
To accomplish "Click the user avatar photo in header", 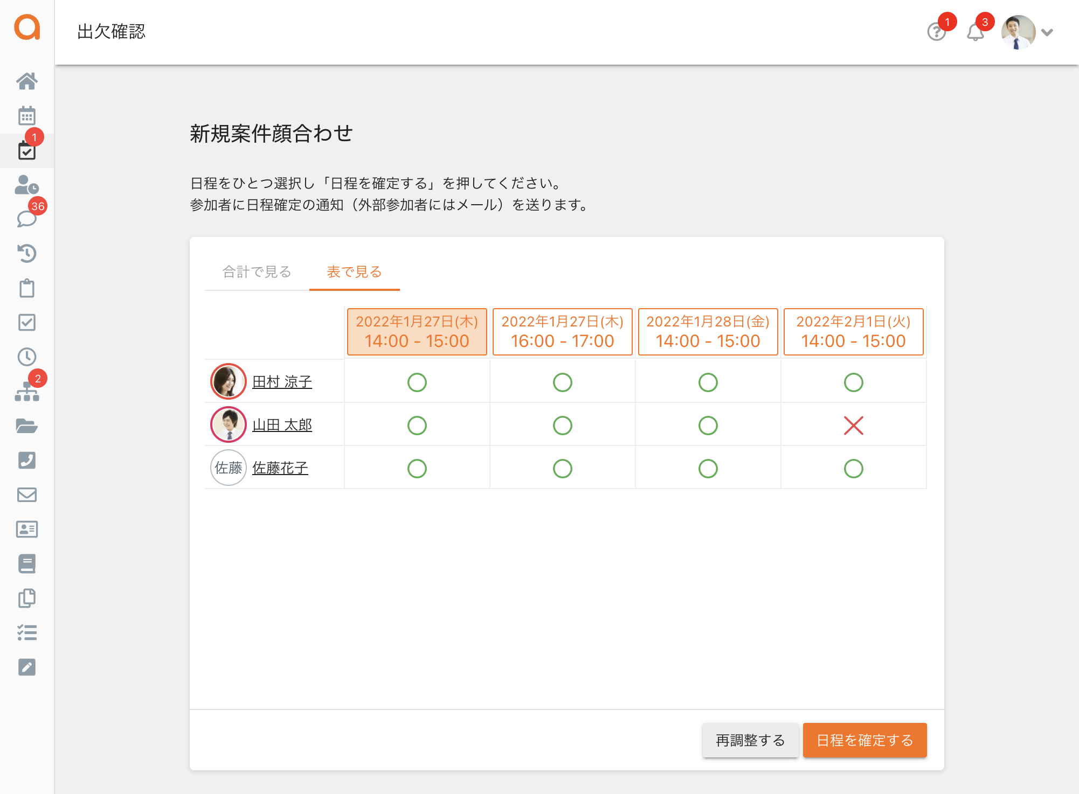I will 1018,31.
